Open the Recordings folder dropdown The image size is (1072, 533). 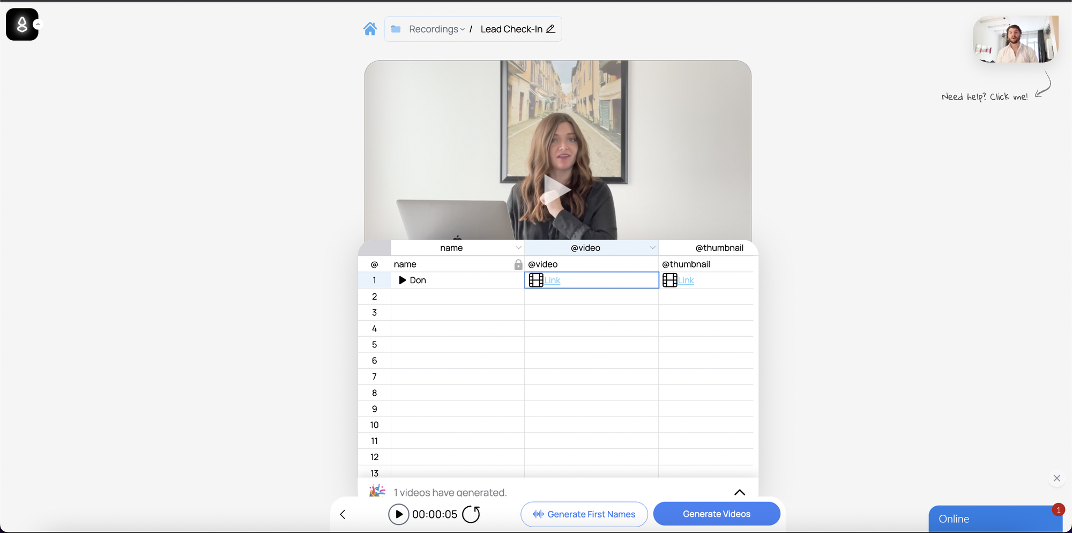point(437,29)
